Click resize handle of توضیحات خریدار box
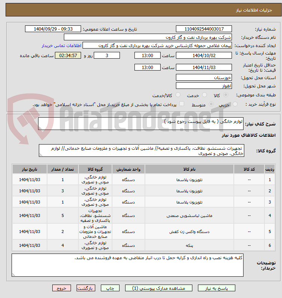 (13, 274)
